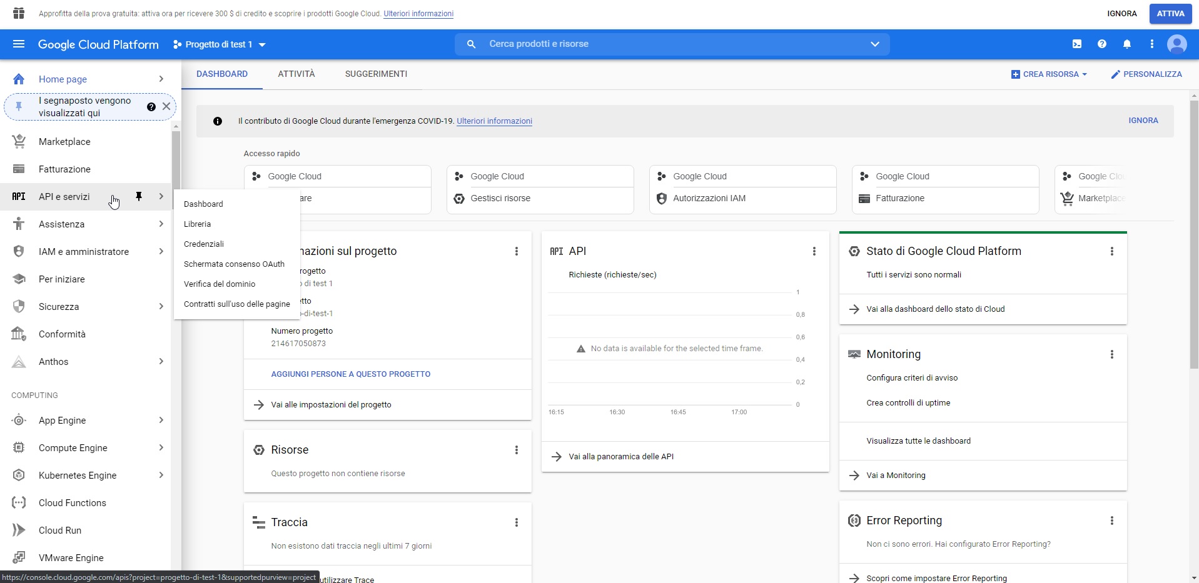Expand the Compute Engine submenu chevron
The height and width of the screenshot is (583, 1199).
pos(161,447)
